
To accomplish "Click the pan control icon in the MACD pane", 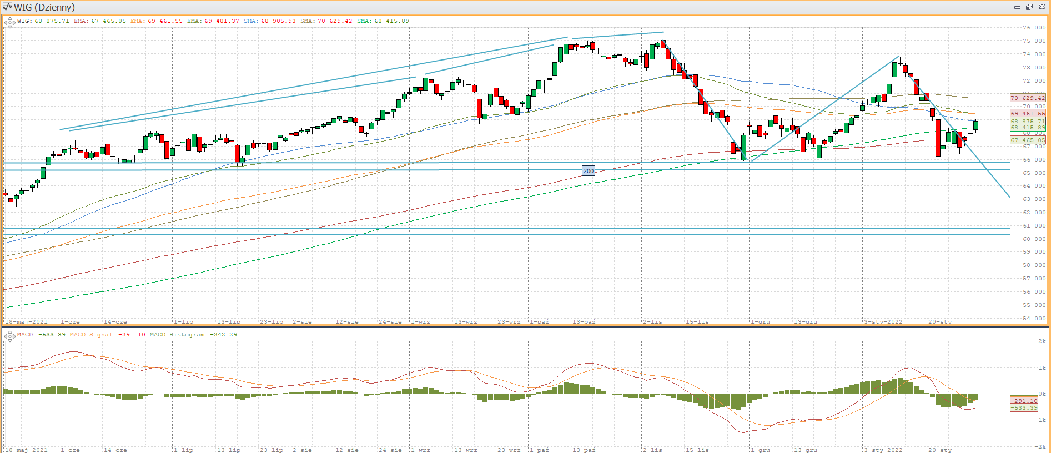I will (9, 336).
